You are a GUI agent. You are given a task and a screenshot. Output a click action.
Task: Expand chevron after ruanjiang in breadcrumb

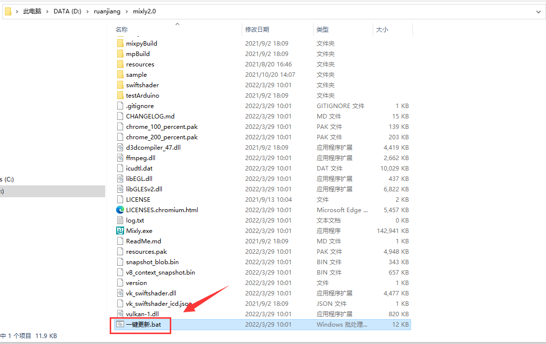click(127, 11)
